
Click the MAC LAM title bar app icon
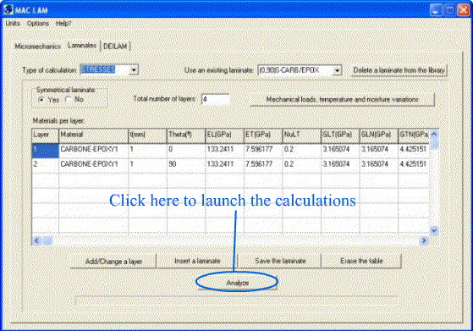(x=8, y=10)
